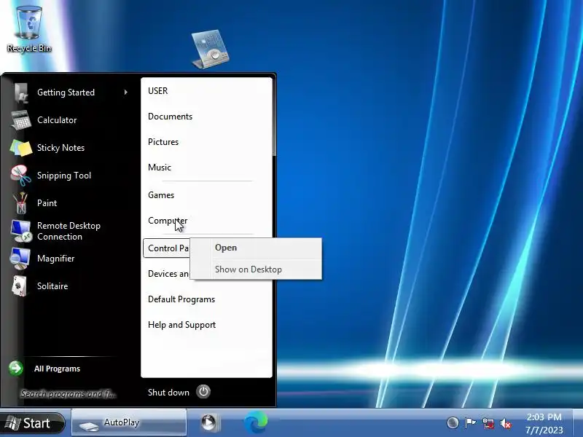Open Documents from the Start menu
This screenshot has height=437, width=583.
pos(170,117)
